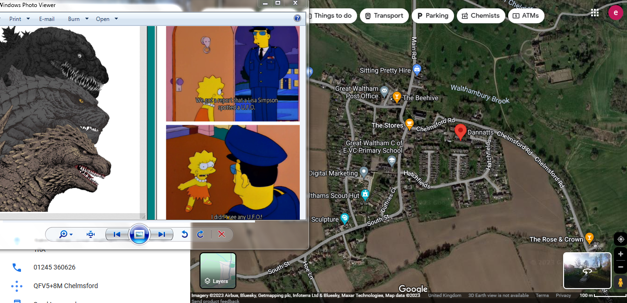627x303 pixels.
Task: Open the E-mail option in Photo Viewer
Action: click(x=47, y=19)
